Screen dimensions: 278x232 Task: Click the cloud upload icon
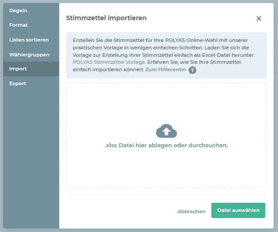[x=166, y=131]
